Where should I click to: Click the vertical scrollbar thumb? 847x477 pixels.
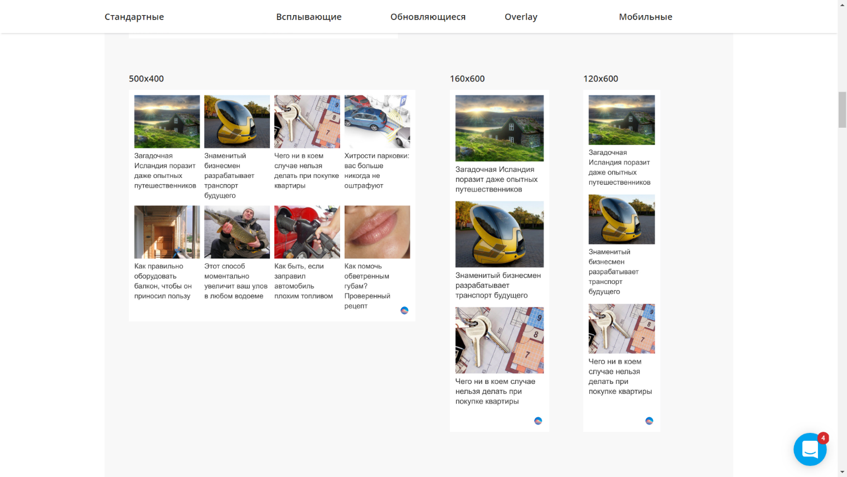point(842,110)
